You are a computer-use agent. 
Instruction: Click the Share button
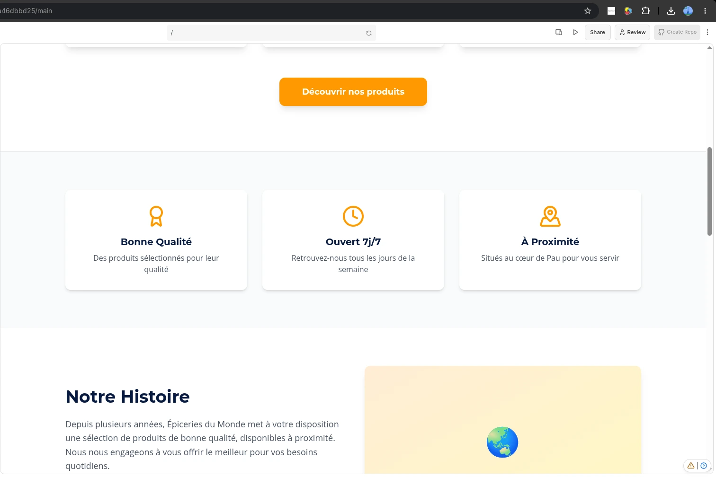click(x=598, y=32)
